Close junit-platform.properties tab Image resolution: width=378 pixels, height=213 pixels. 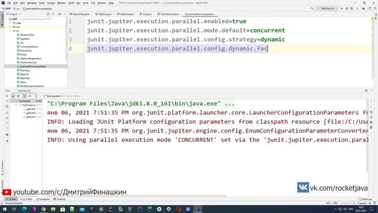216,14
